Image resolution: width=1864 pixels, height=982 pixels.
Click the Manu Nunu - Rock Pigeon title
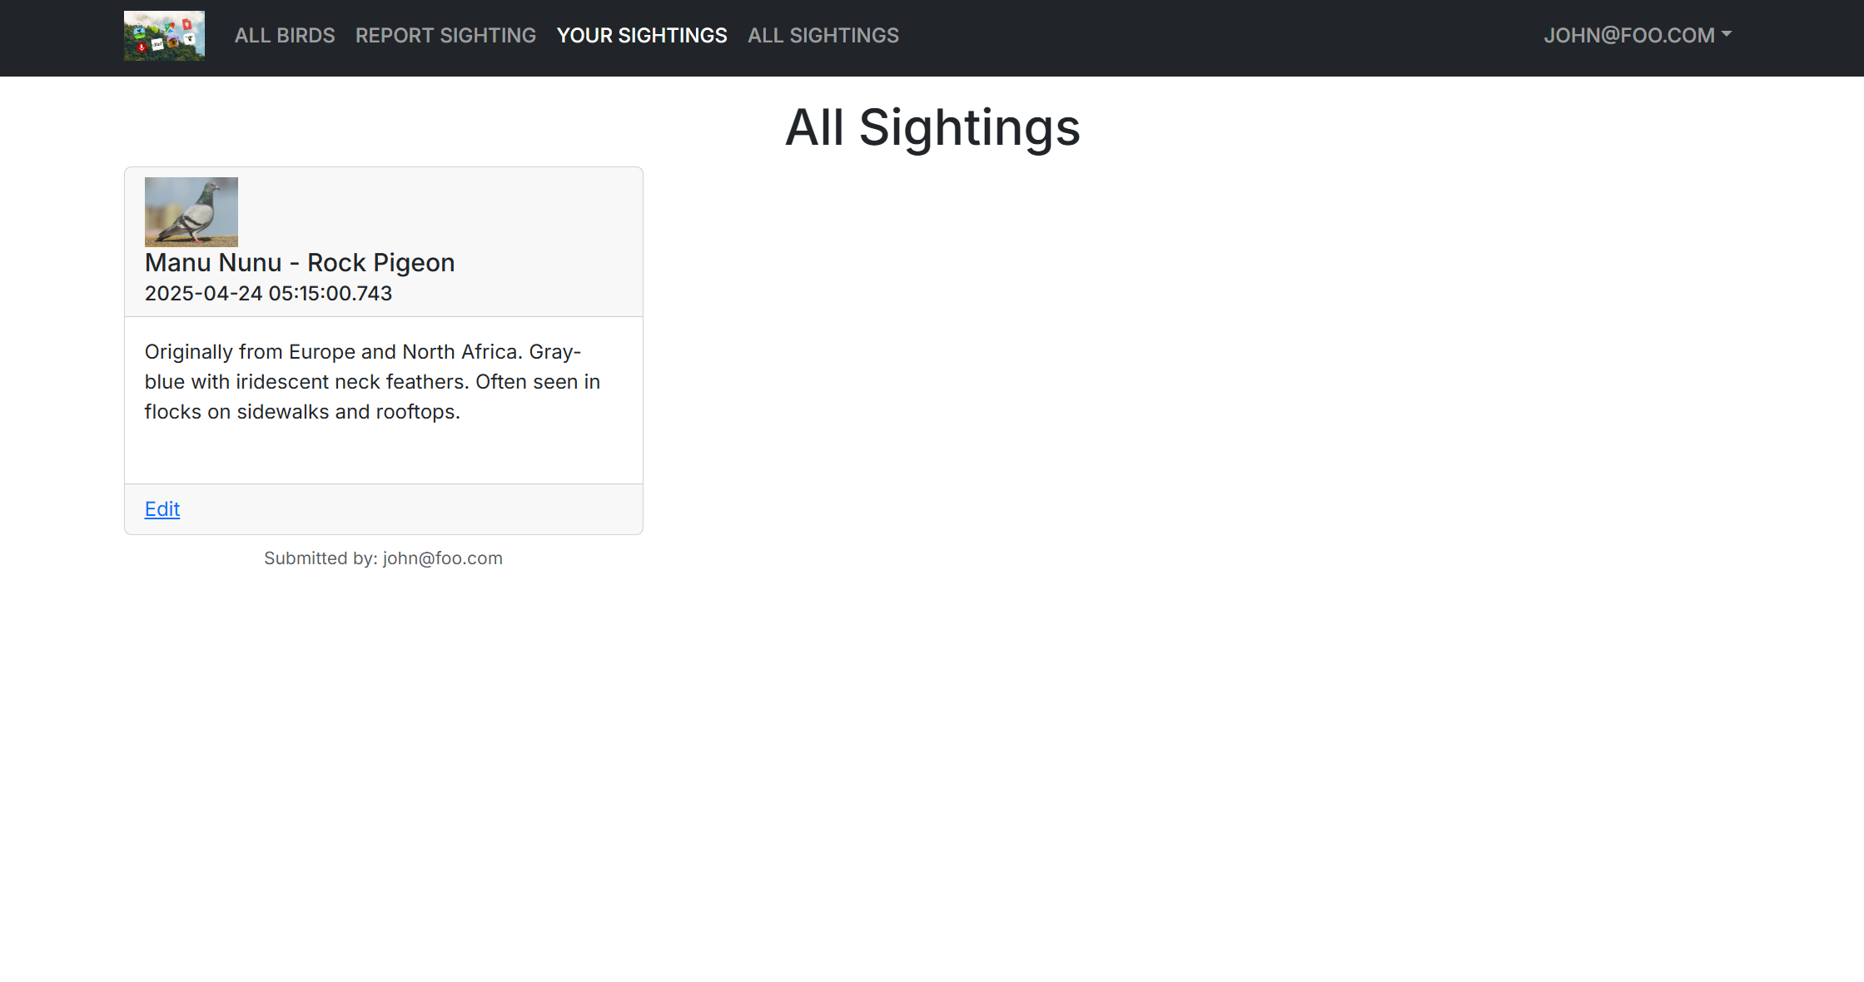pos(300,263)
